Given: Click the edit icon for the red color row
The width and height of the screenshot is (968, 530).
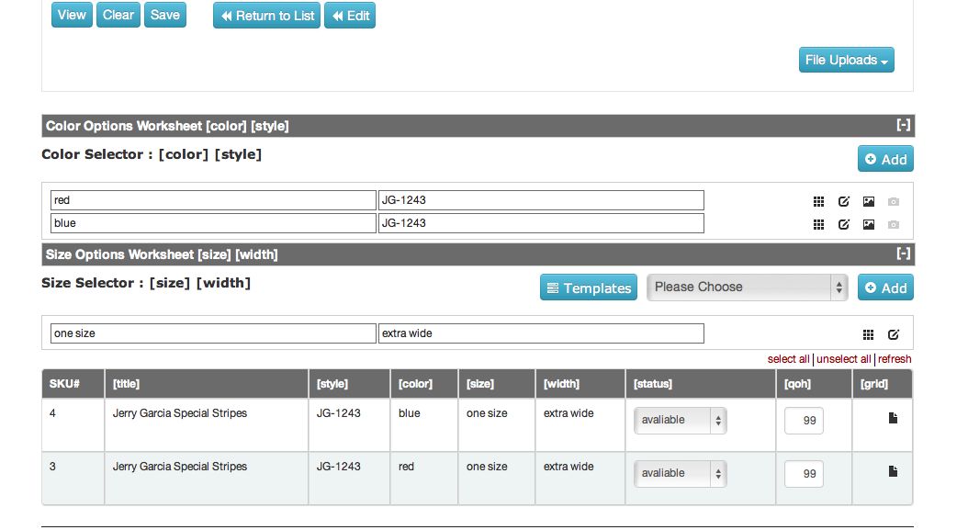Looking at the screenshot, I should (x=844, y=201).
